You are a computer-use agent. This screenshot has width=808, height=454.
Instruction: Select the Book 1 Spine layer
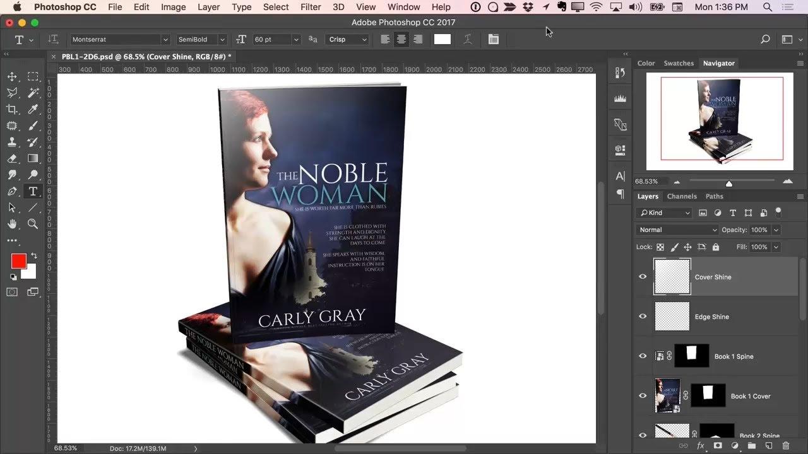point(734,356)
